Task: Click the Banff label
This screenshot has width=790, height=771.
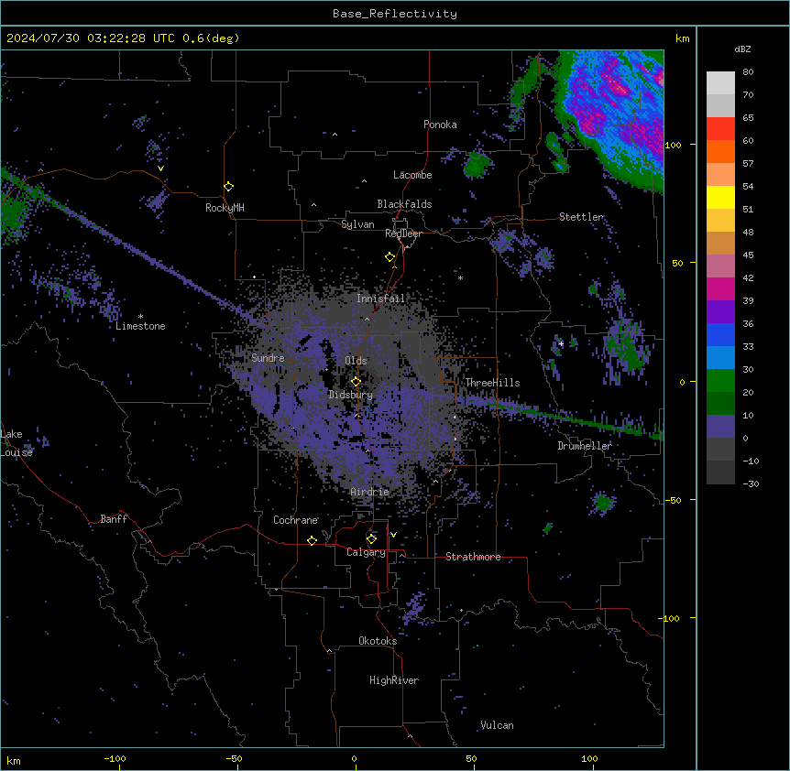Action: tap(114, 519)
